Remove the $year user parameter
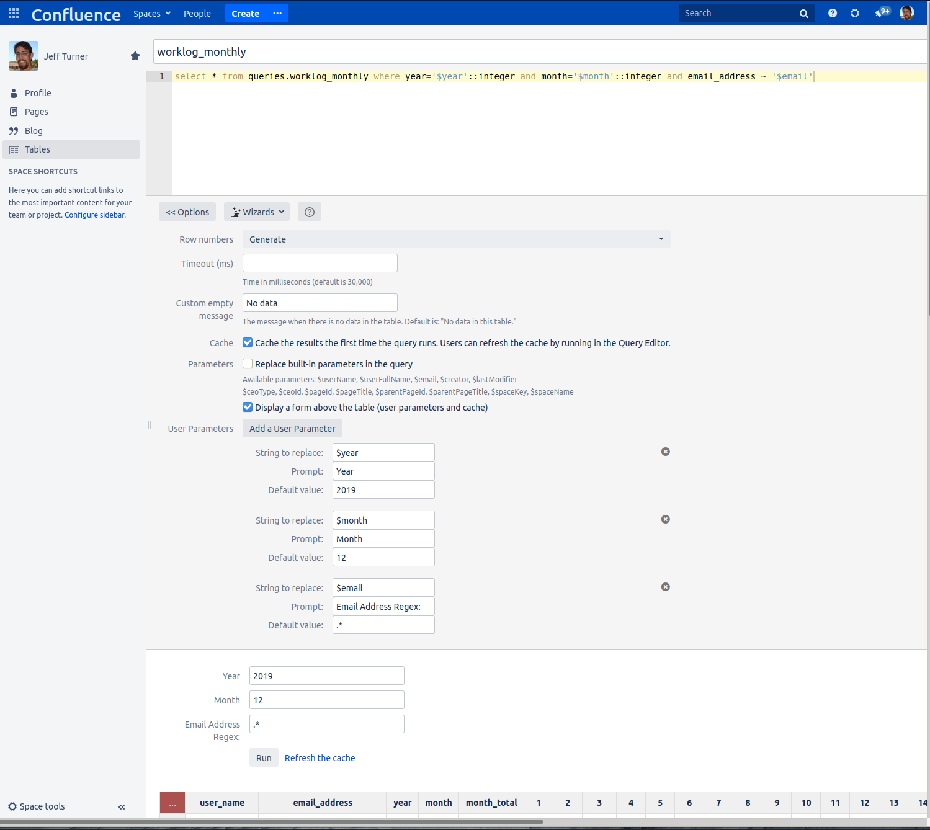Image resolution: width=930 pixels, height=830 pixels. (665, 452)
